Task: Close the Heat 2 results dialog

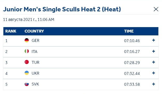Action: click(156, 9)
